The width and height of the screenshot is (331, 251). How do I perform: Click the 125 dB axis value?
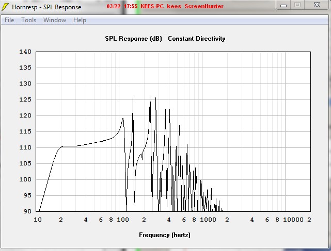pos(25,99)
